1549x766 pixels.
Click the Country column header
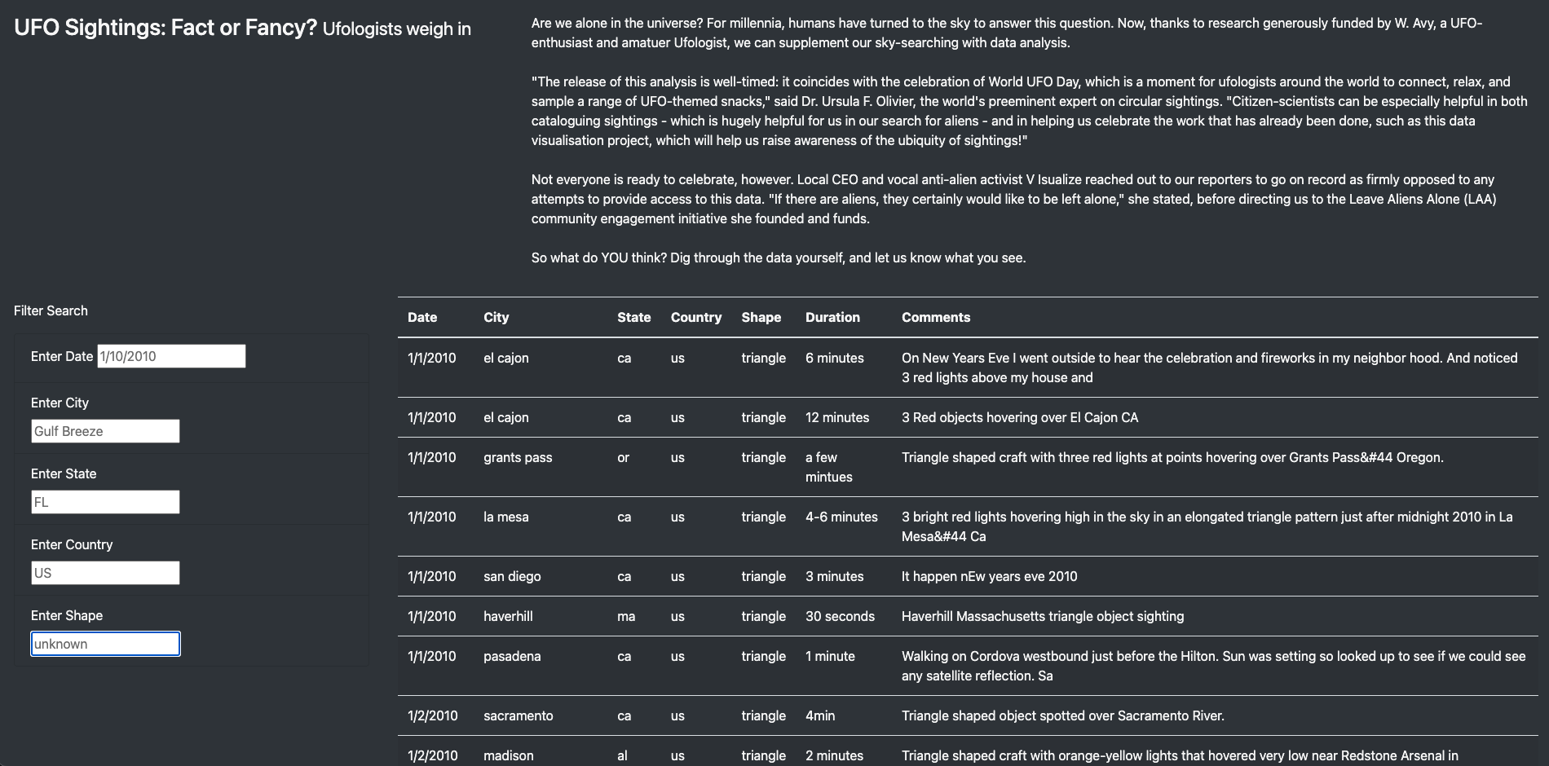695,317
